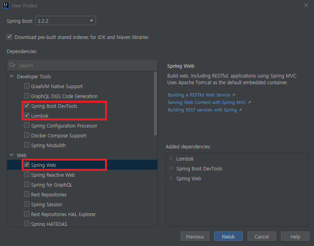
Task: Check Spring Session dependency
Action: 27,204
